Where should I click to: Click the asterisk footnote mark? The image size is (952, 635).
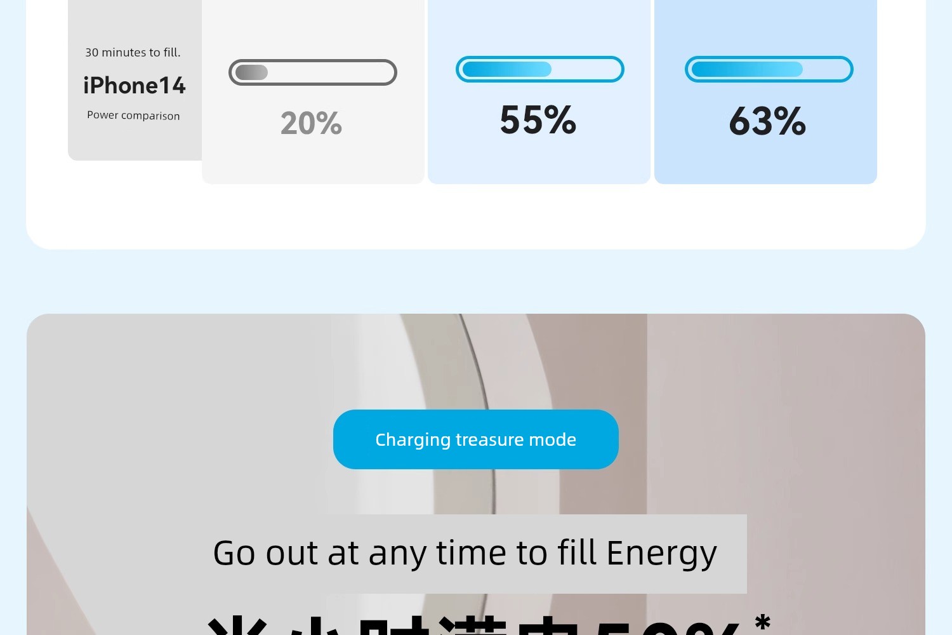(x=763, y=621)
